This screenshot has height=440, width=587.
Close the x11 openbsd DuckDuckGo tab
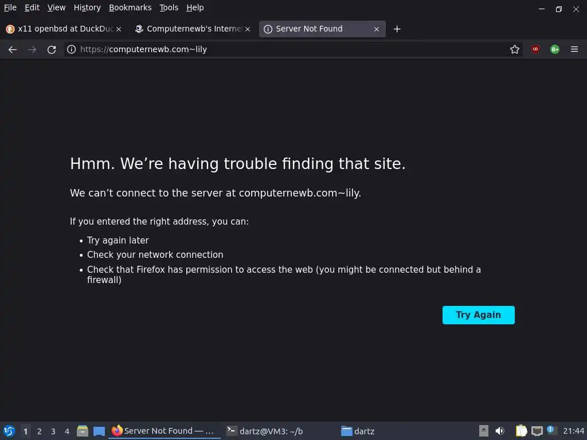(119, 29)
